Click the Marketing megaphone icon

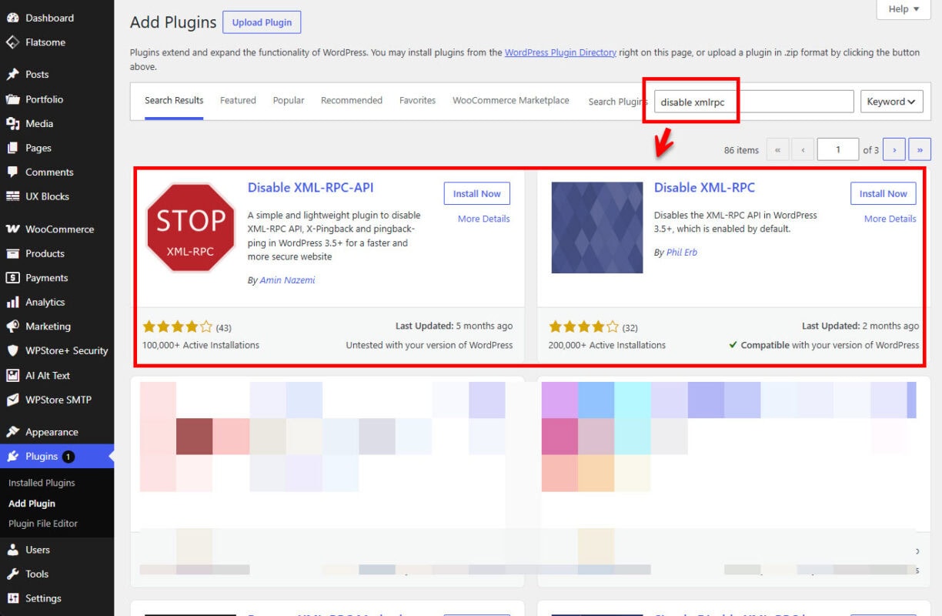point(12,326)
